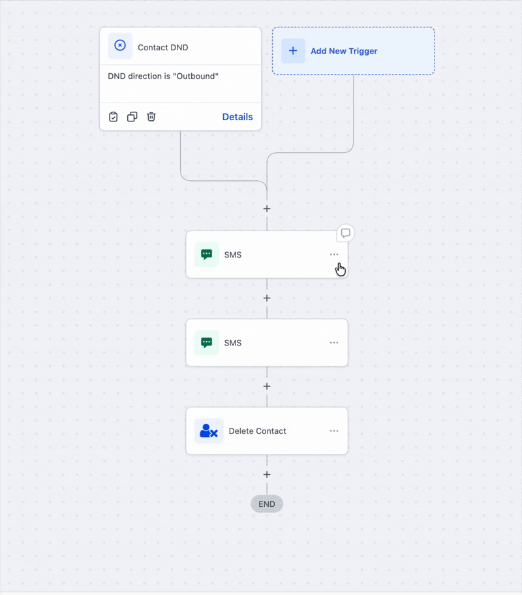The height and width of the screenshot is (595, 522).
Task: Add an action just before the END node
Action: (x=267, y=475)
